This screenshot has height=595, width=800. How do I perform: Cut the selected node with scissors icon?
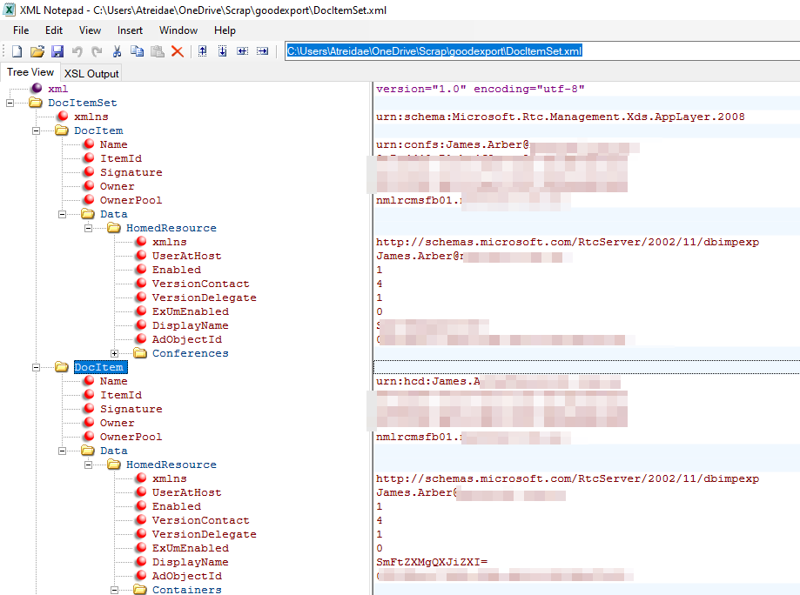coord(117,51)
